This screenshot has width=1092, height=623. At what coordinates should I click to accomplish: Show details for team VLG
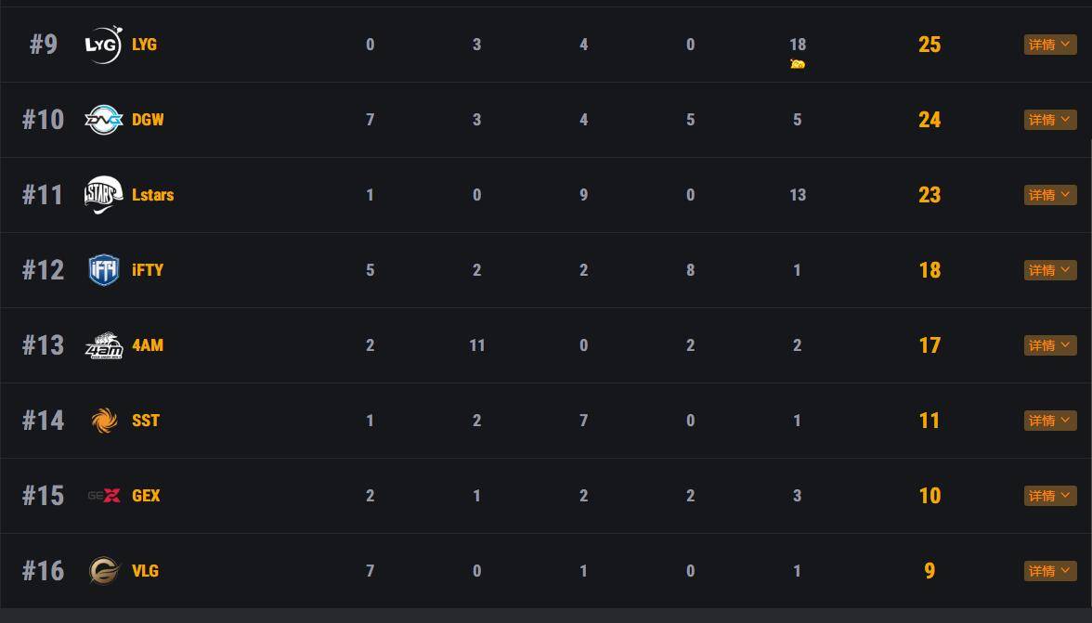[x=1050, y=571]
